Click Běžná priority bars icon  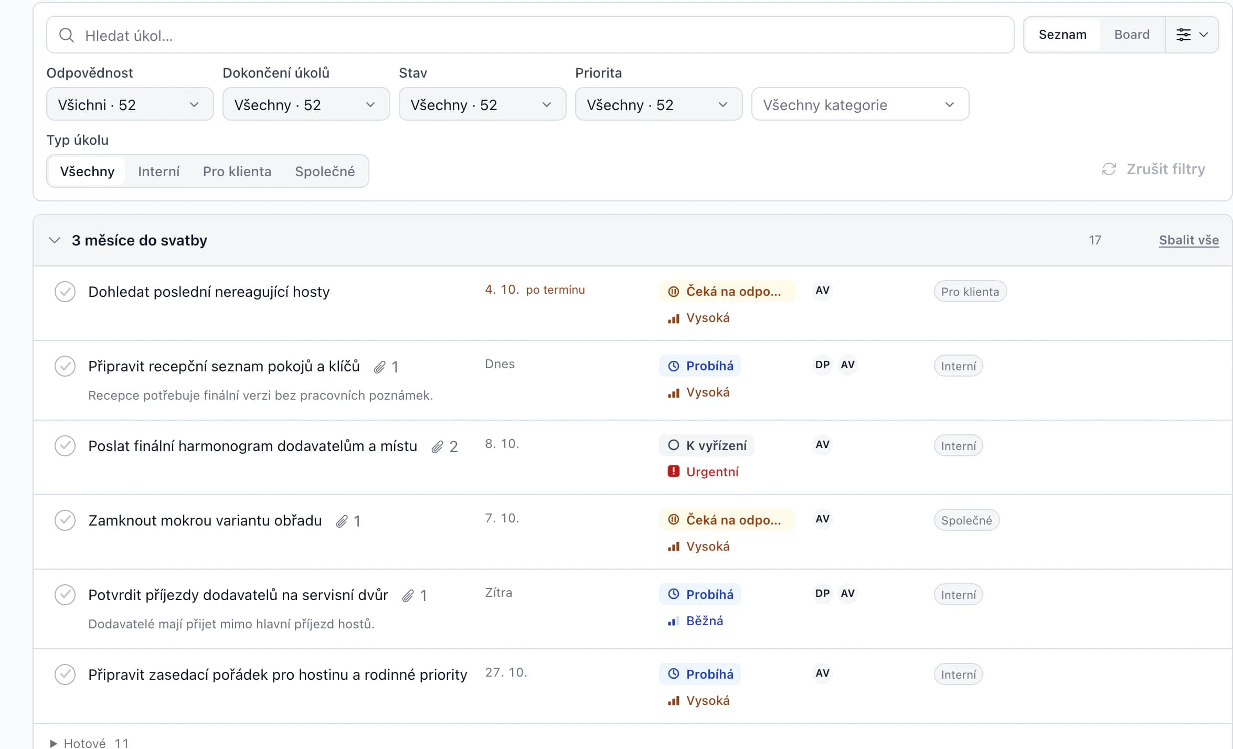point(674,622)
